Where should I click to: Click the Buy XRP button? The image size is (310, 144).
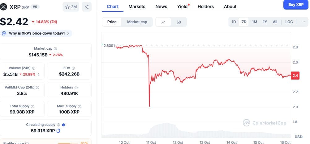[296, 5]
